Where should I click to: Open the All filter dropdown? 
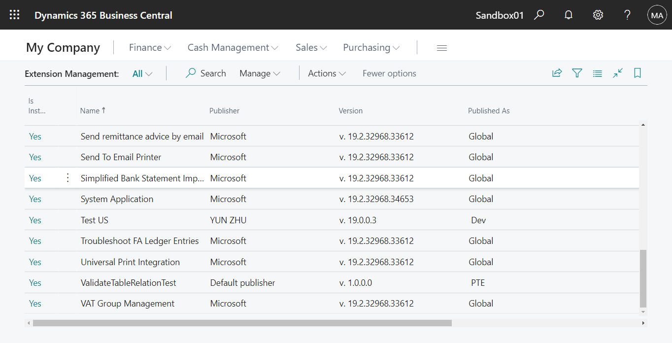coord(142,73)
